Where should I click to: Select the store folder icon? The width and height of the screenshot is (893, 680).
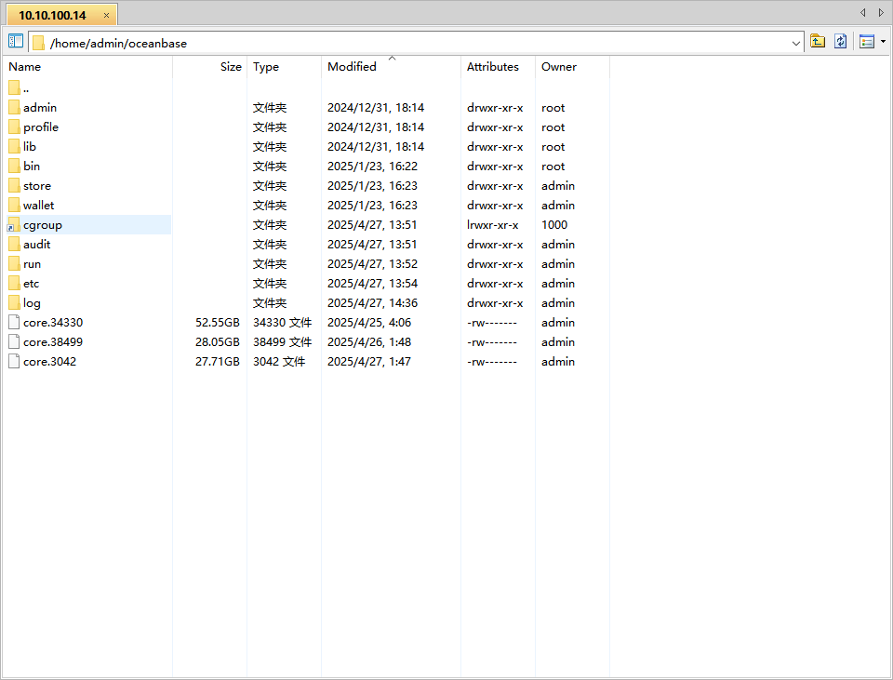(14, 185)
